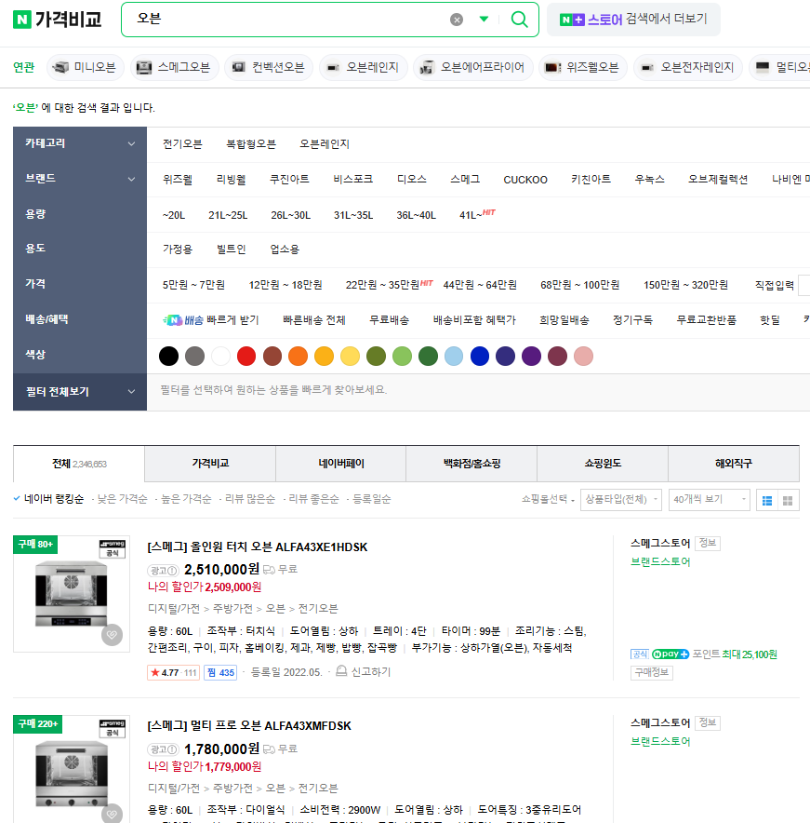Open the 40개씩 보기 dropdown
The image size is (810, 823).
tap(710, 500)
